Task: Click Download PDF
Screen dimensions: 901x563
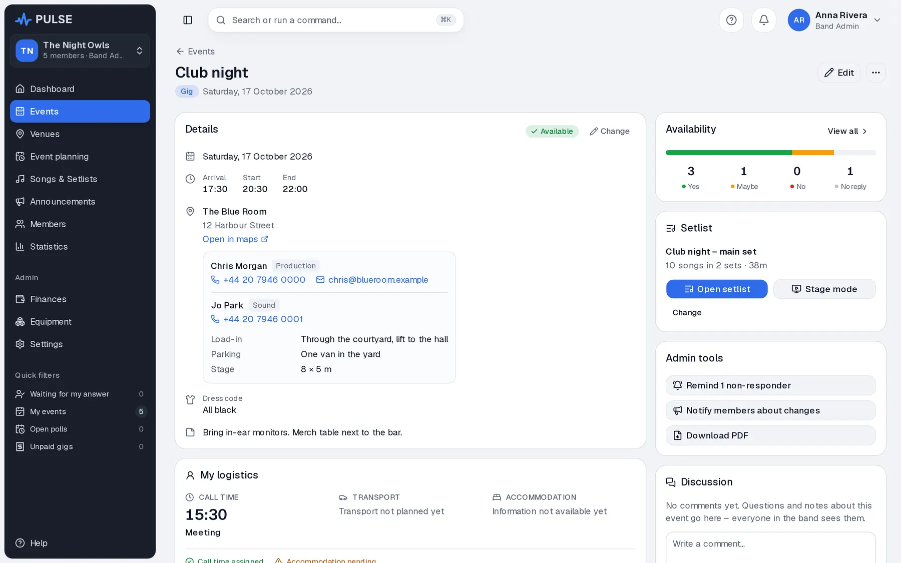Action: [x=770, y=435]
